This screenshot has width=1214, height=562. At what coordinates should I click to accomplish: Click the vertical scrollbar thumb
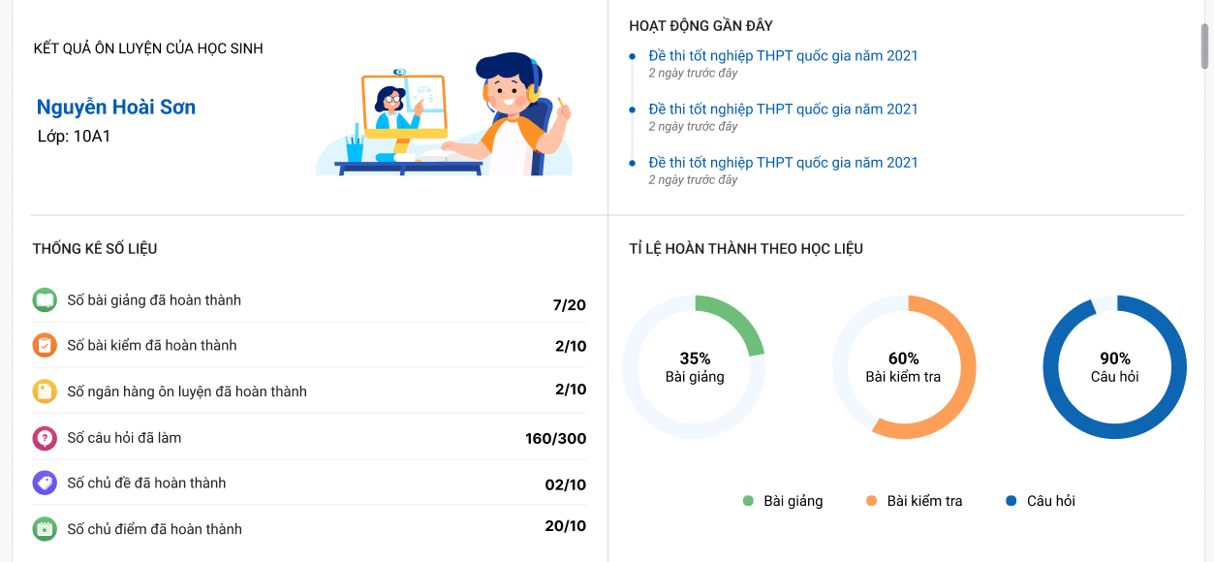[x=1205, y=46]
